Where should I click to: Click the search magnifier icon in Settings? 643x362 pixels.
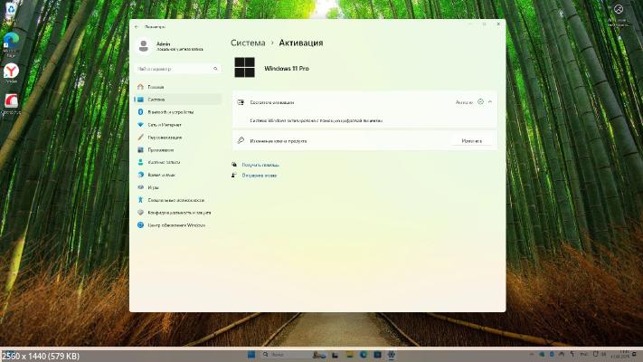coord(214,69)
